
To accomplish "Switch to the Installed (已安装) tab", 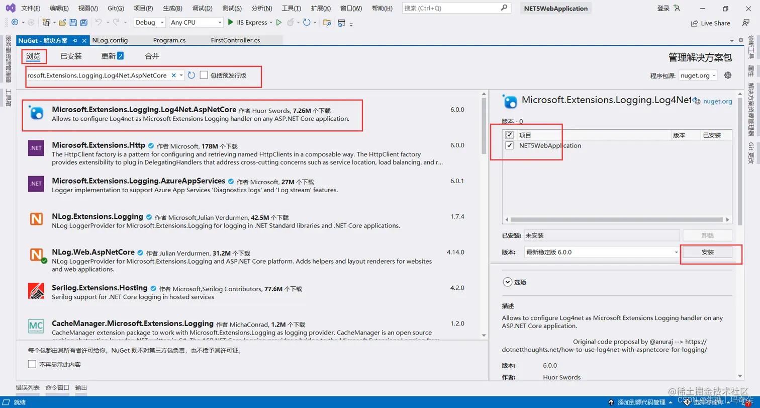I will click(71, 56).
